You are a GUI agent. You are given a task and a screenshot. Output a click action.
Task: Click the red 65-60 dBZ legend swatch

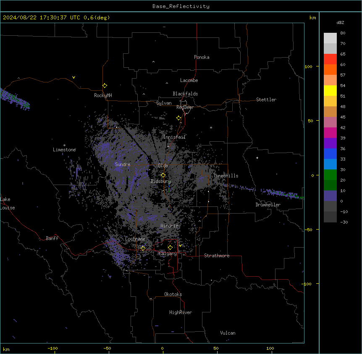click(x=330, y=59)
